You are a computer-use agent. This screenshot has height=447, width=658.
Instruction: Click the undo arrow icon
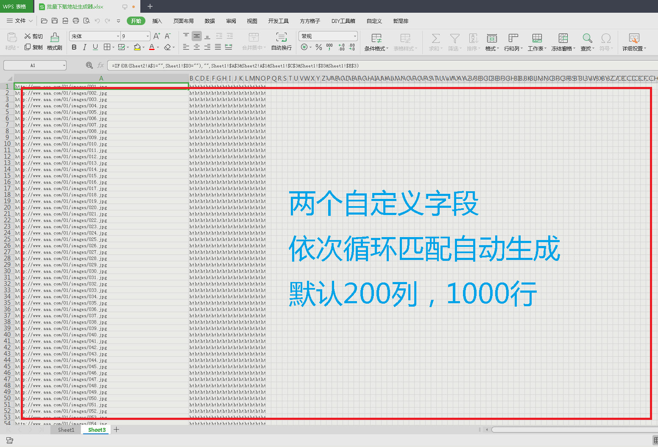tap(97, 21)
